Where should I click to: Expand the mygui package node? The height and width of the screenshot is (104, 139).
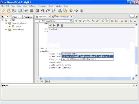coord(10,26)
